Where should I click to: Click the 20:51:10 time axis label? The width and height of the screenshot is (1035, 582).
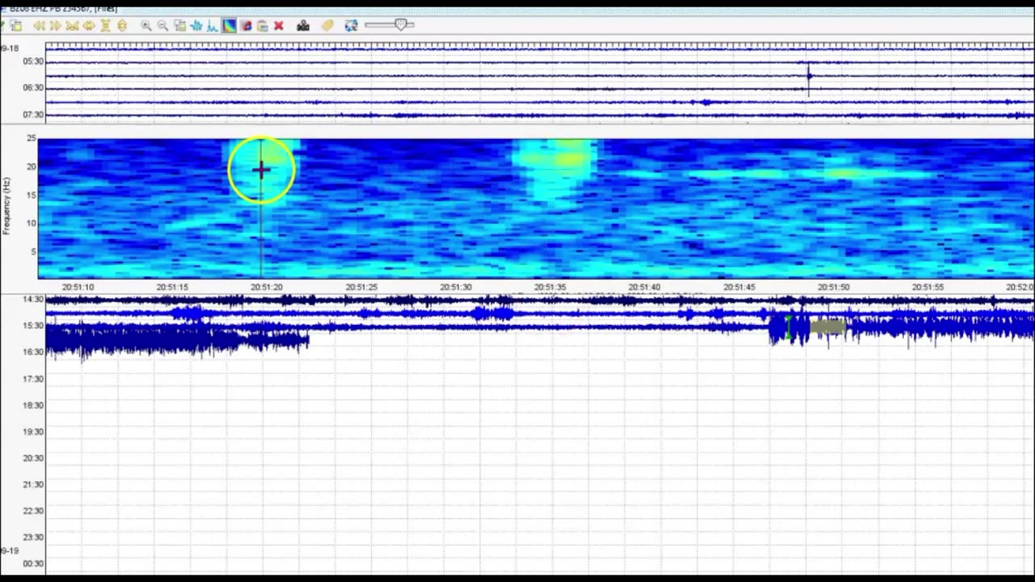(x=78, y=287)
